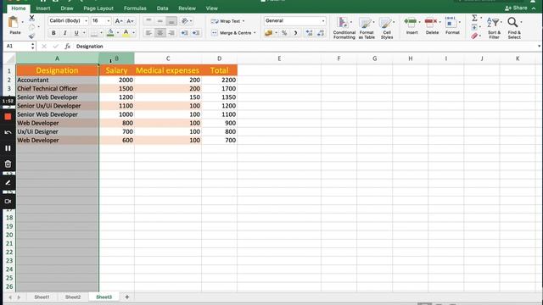Click the fill color paint bucket
Image resolution: width=543 pixels, height=305 pixels.
[110, 33]
